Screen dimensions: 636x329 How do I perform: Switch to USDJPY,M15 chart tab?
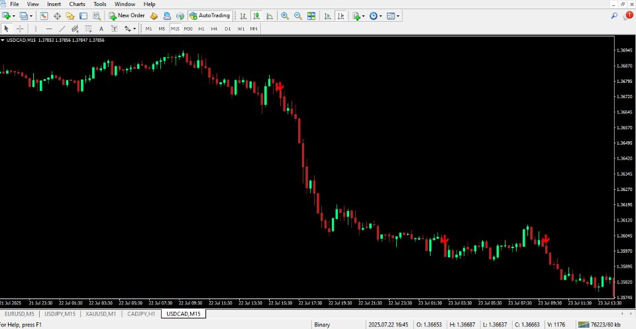tap(60, 314)
